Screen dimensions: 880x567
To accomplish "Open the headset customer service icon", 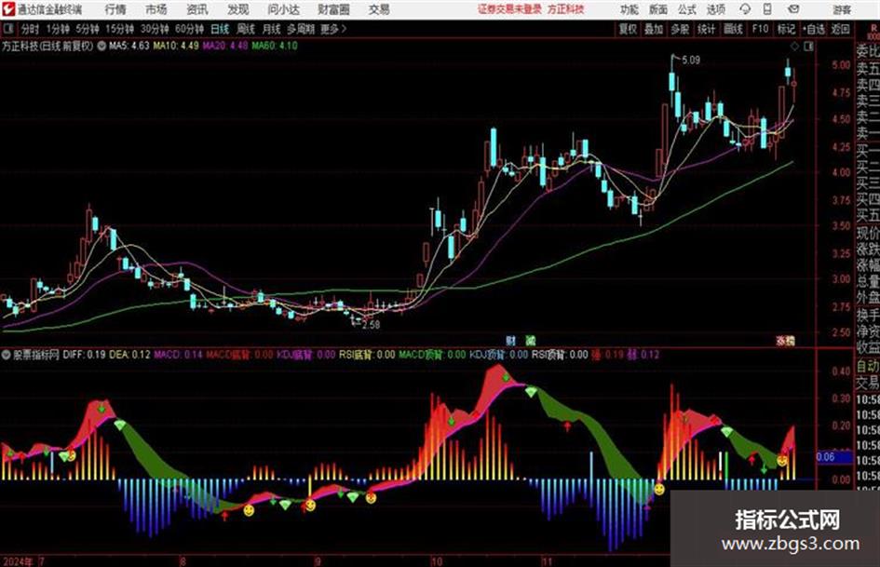I will (x=745, y=9).
